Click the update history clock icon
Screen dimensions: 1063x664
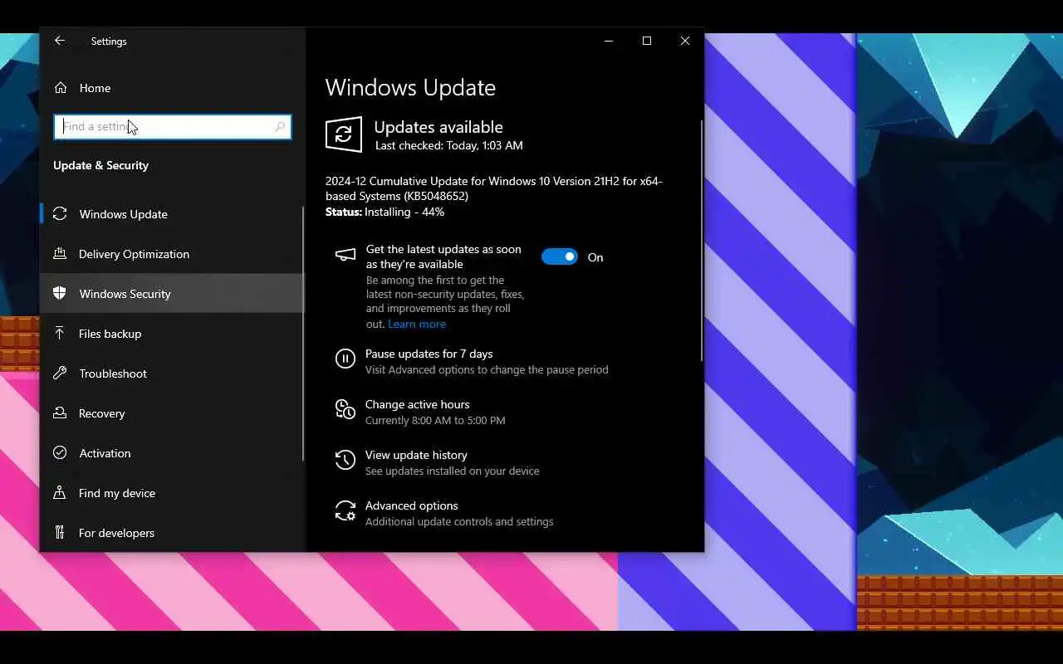pyautogui.click(x=345, y=460)
